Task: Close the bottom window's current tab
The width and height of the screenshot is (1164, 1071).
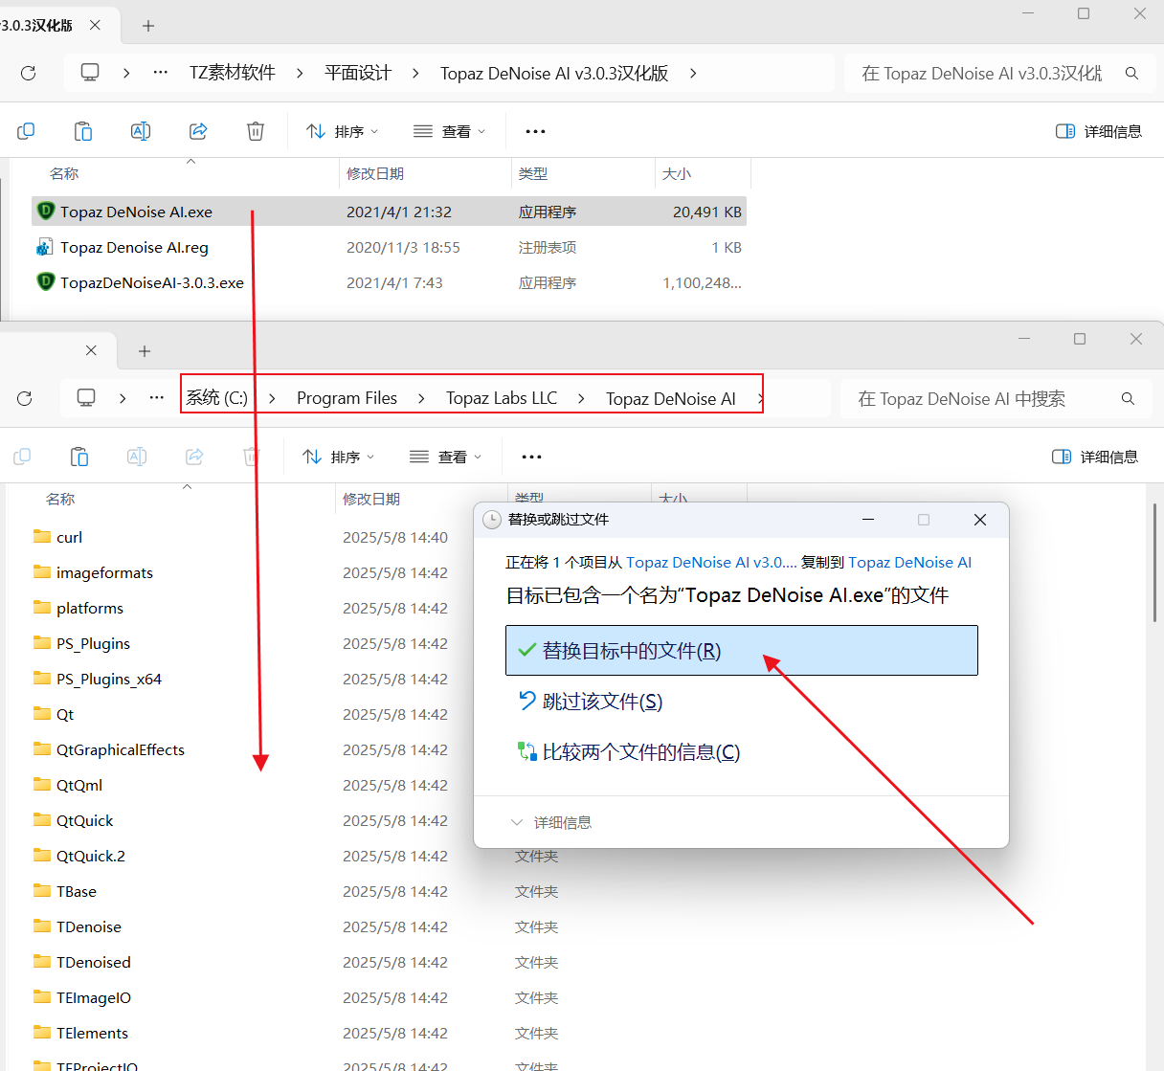Action: click(x=91, y=350)
